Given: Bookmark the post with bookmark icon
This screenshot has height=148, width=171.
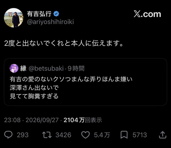Looking at the screenshot, I should (x=124, y=135).
